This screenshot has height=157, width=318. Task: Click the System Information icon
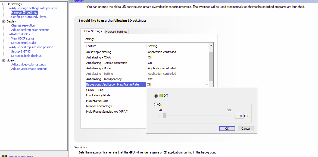coord(4,156)
